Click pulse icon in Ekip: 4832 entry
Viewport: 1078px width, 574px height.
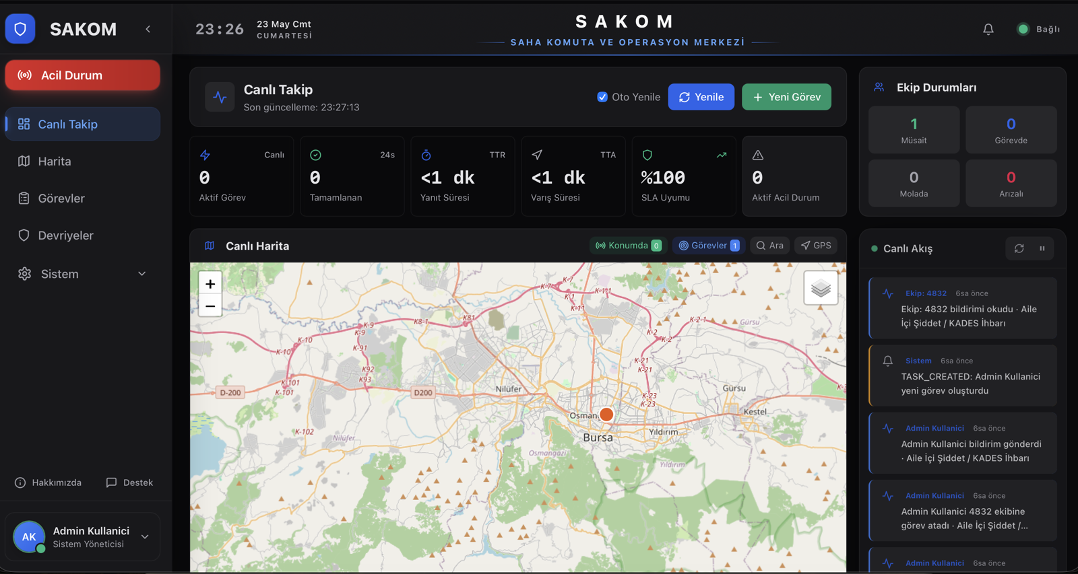click(x=888, y=293)
